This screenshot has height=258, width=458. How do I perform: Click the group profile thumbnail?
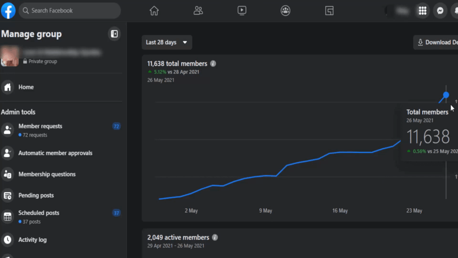tap(10, 56)
